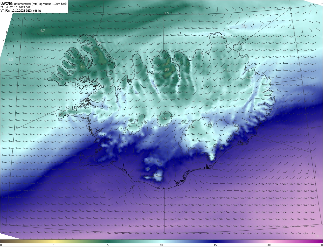Click the 50 tick on the color scale
323x247 pixels.
point(321,245)
